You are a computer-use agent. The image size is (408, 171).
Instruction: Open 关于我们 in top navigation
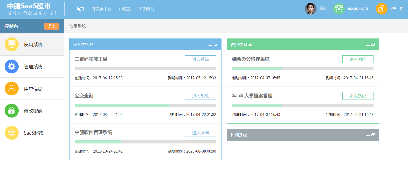click(x=146, y=9)
